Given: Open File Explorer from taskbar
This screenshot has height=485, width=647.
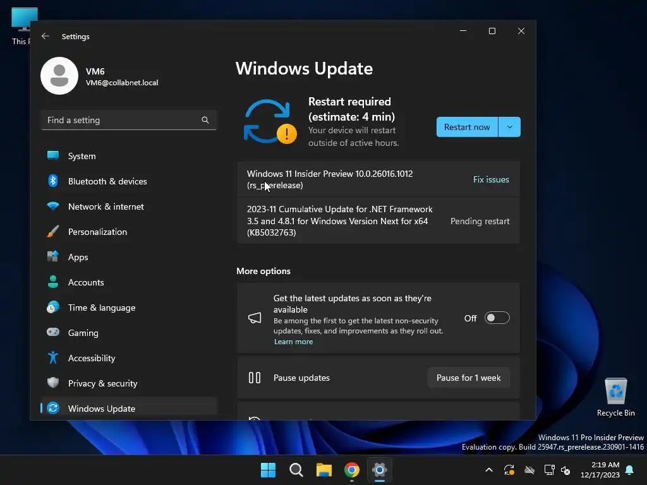Looking at the screenshot, I should [324, 470].
